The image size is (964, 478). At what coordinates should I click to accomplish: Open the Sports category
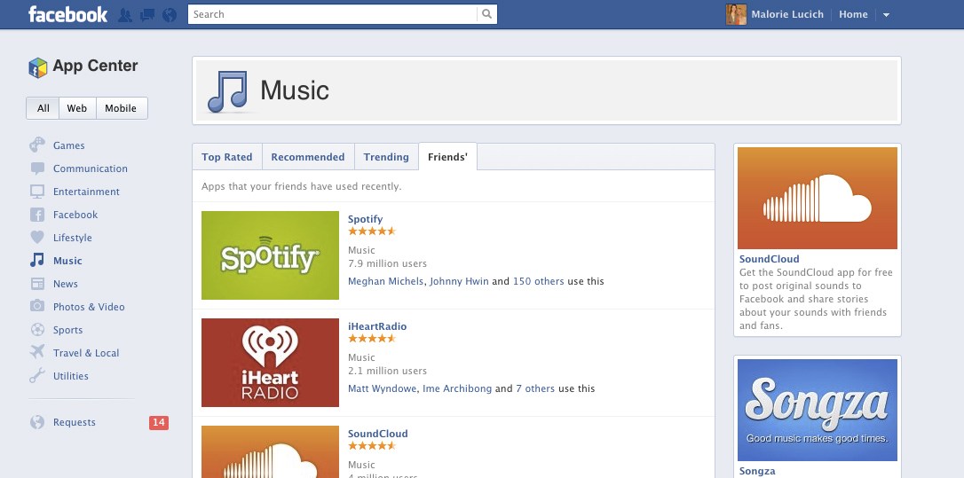pyautogui.click(x=67, y=330)
